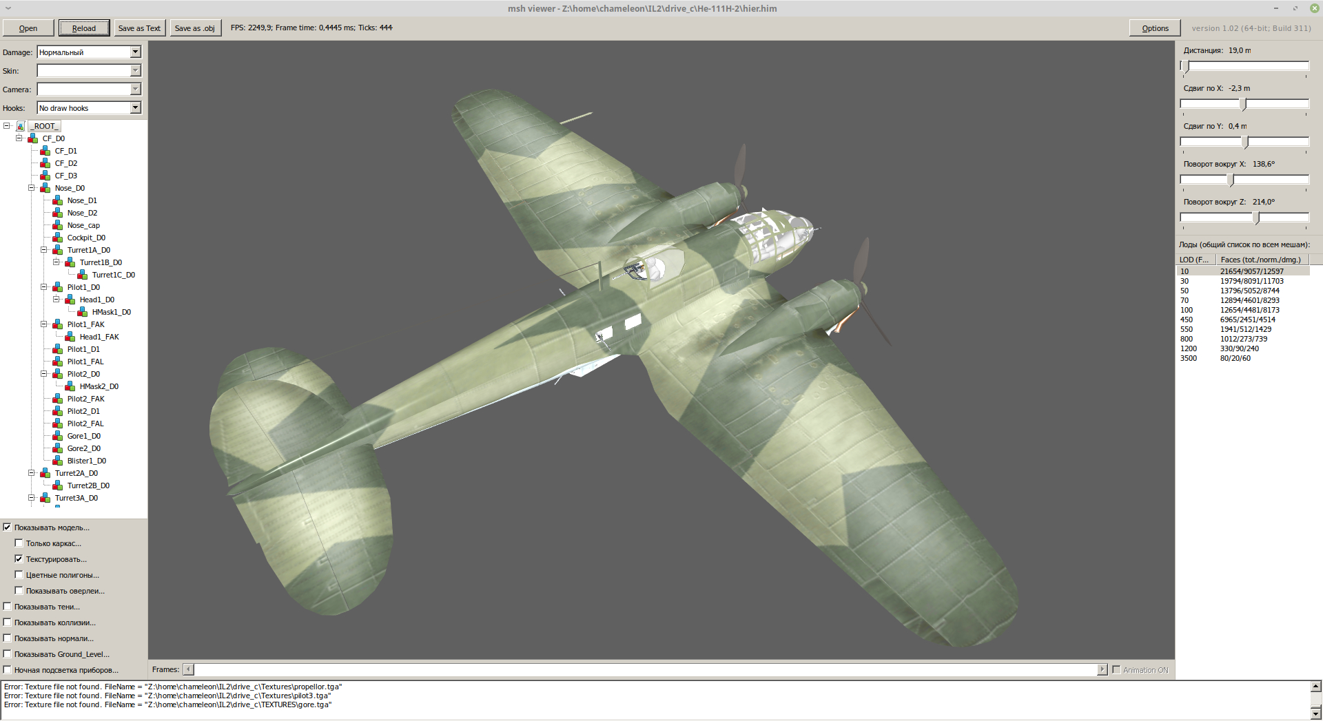Enable the Только каркас wireframe checkbox
Screen dimensions: 1323x721
pos(19,543)
